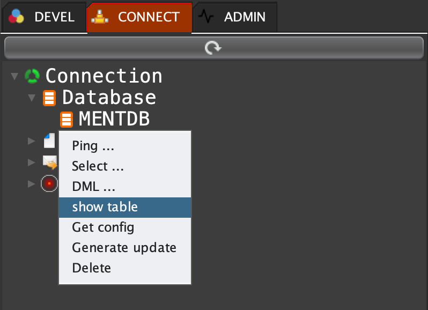Select the MENTDB tree label
428x310 pixels.
pyautogui.click(x=114, y=119)
